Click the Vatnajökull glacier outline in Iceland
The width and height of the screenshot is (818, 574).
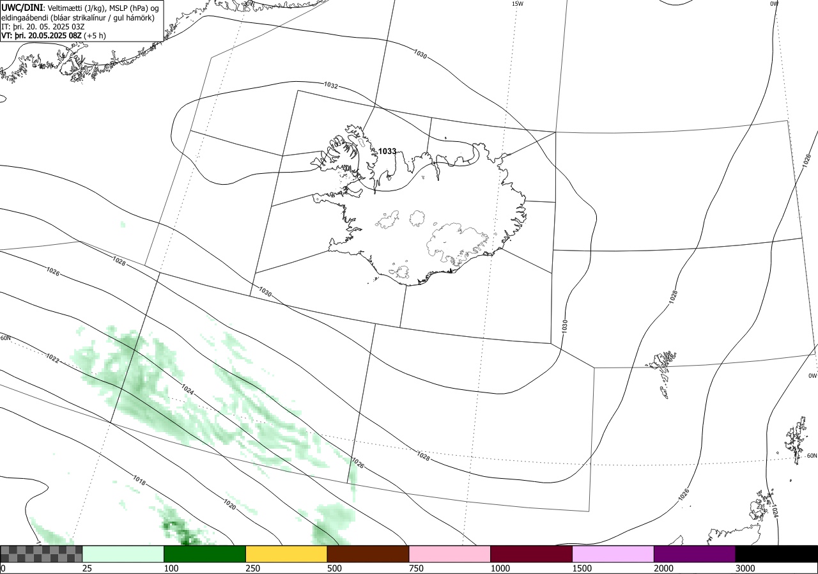[459, 244]
